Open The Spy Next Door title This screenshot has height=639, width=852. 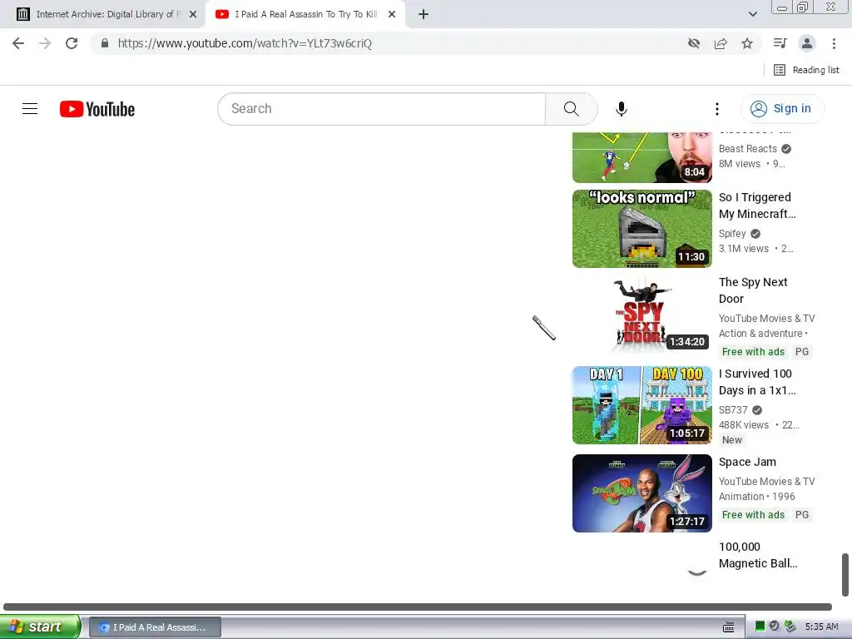(753, 290)
